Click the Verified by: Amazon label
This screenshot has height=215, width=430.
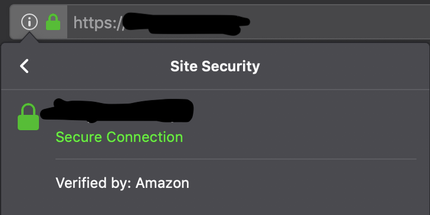pyautogui.click(x=122, y=183)
